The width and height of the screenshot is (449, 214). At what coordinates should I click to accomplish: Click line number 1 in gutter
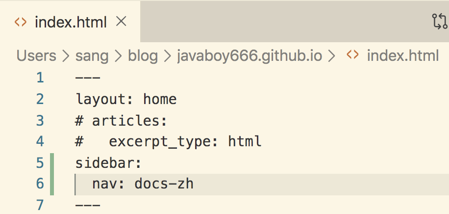(x=40, y=78)
